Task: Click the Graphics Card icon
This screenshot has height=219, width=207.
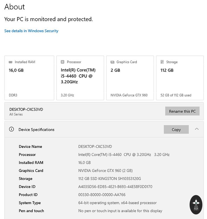Action: 112,62
